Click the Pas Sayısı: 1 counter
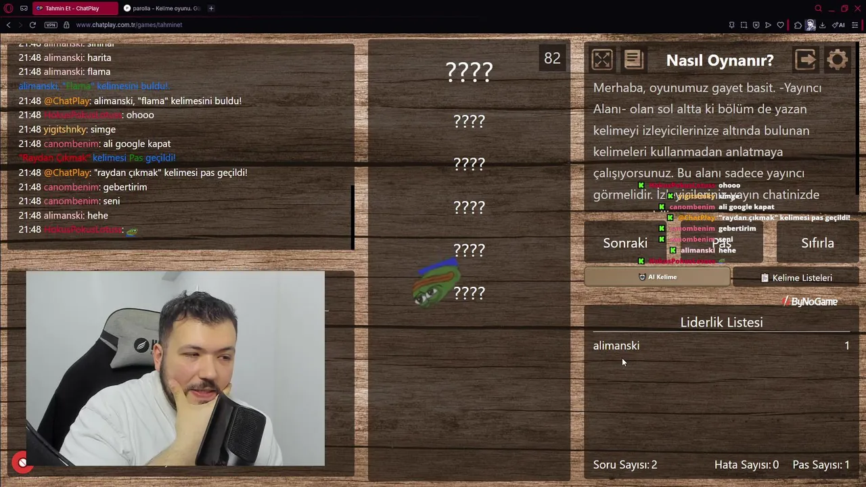The height and width of the screenshot is (487, 866). pos(821,465)
